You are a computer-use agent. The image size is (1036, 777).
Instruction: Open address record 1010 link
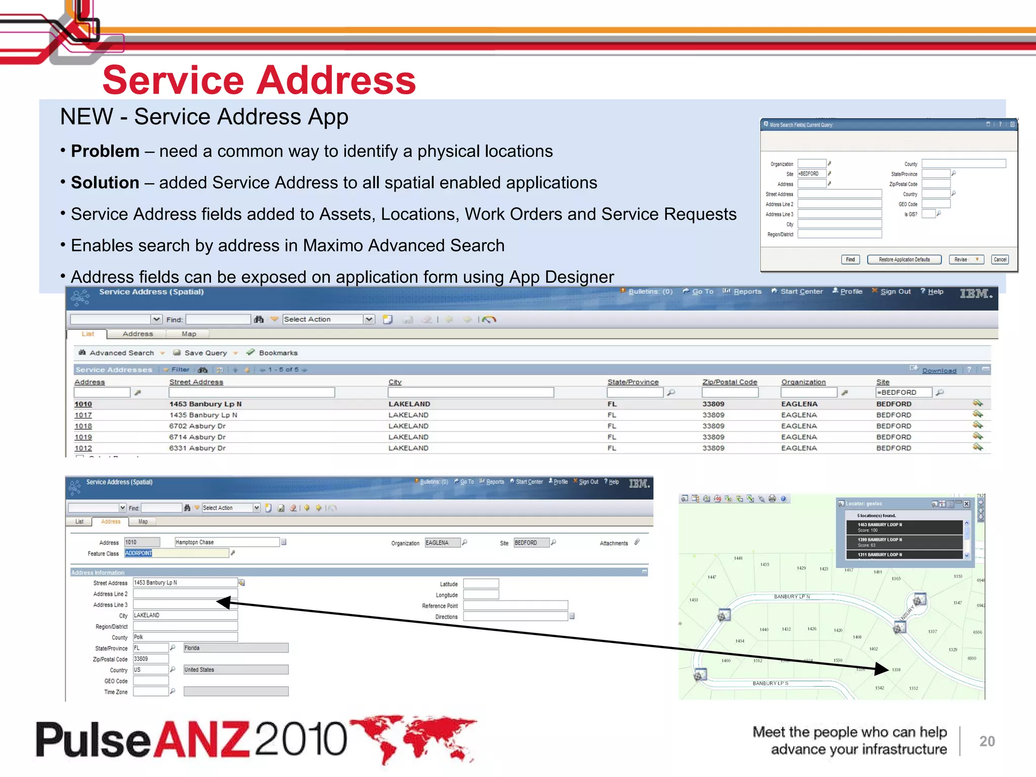(83, 404)
